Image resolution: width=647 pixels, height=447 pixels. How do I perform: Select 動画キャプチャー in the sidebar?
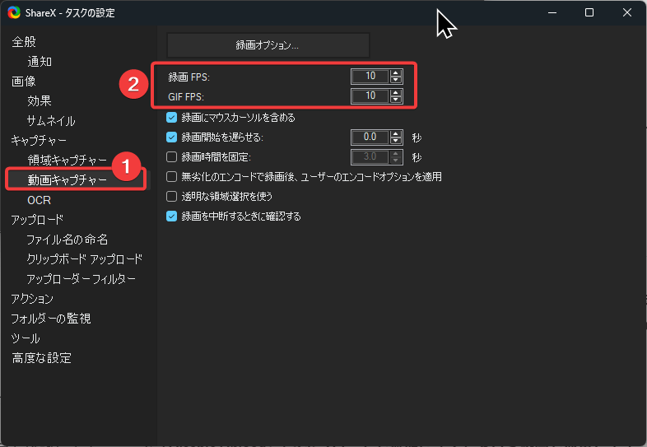coord(67,179)
